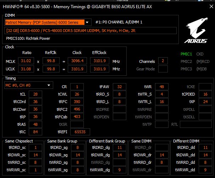Click the empty Gear Mode field
Viewport: 215px width, 178px height.
(163, 69)
